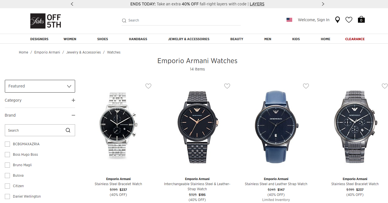The width and height of the screenshot is (388, 203).
Task: Click the brand search input field
Action: click(x=40, y=130)
